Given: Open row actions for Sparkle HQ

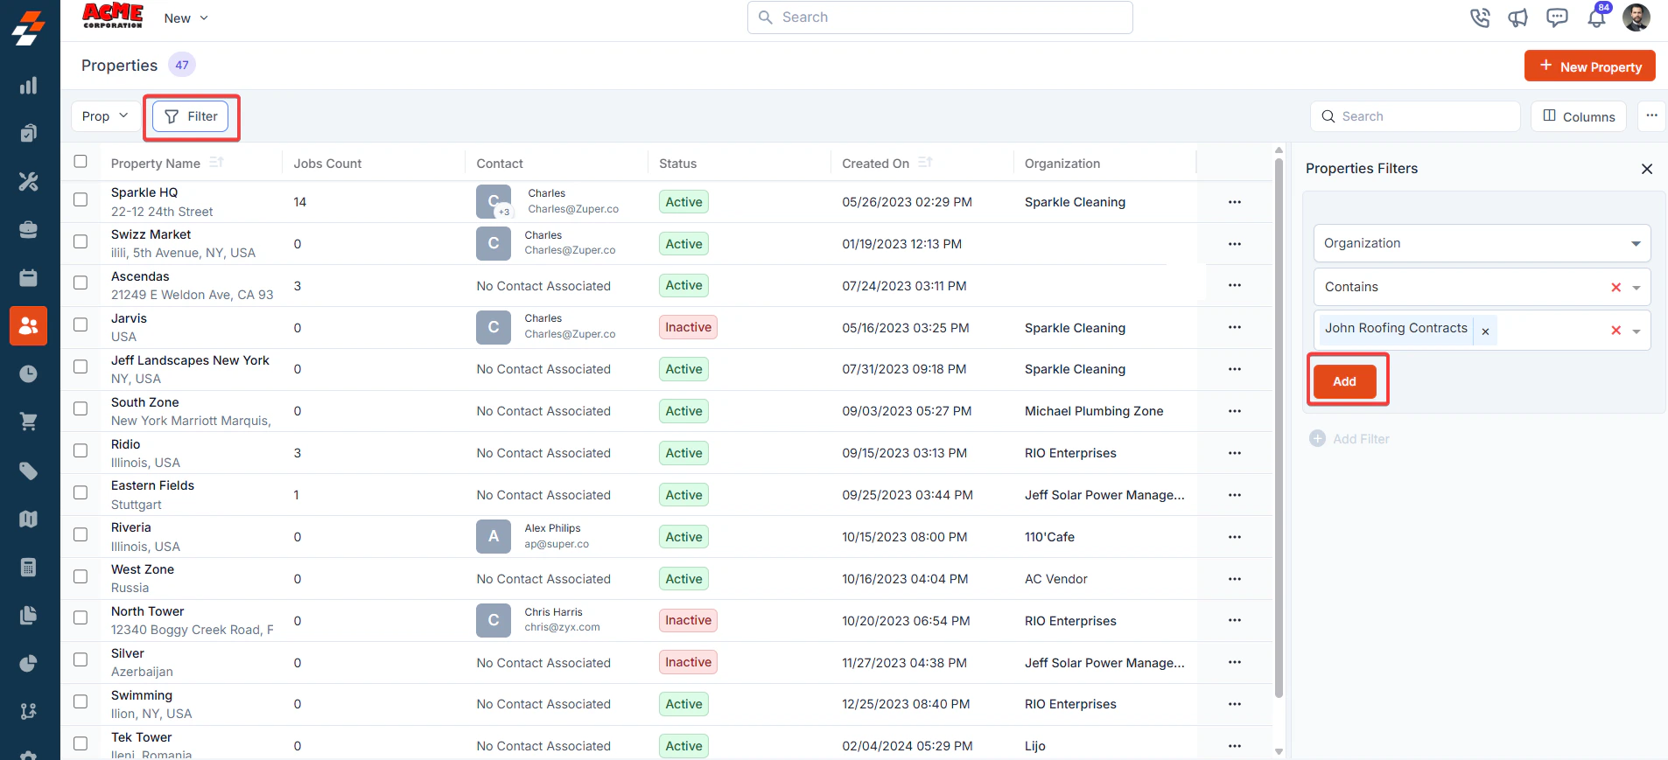Looking at the screenshot, I should (x=1235, y=202).
